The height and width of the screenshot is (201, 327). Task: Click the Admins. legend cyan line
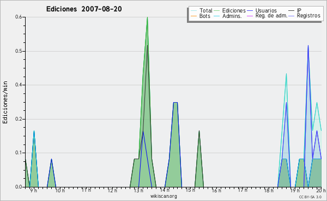(x=217, y=16)
